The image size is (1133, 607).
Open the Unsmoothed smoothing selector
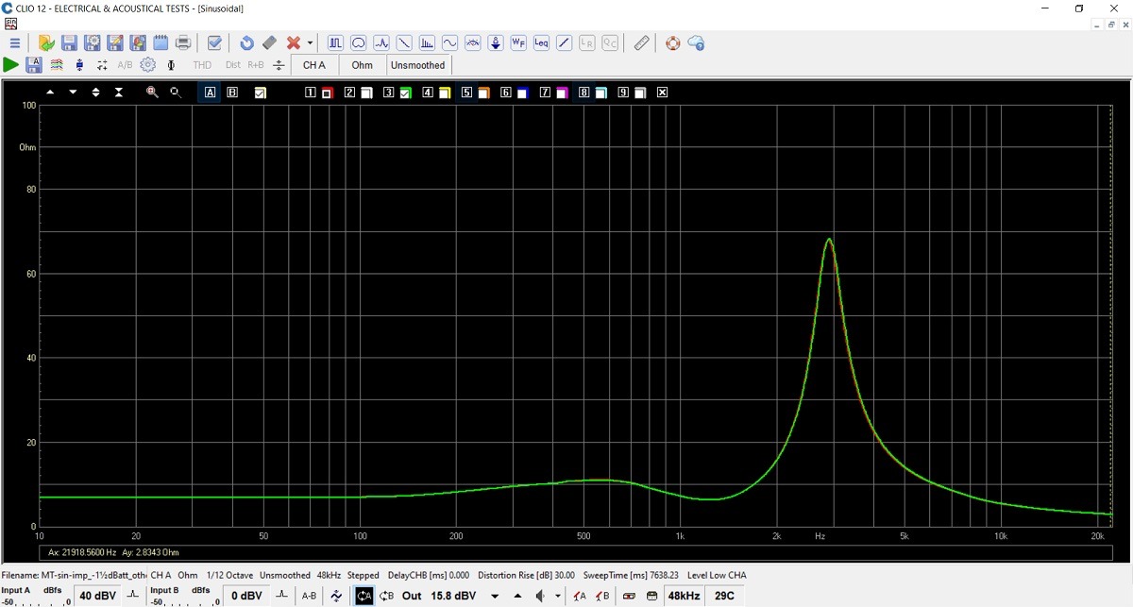click(x=417, y=65)
